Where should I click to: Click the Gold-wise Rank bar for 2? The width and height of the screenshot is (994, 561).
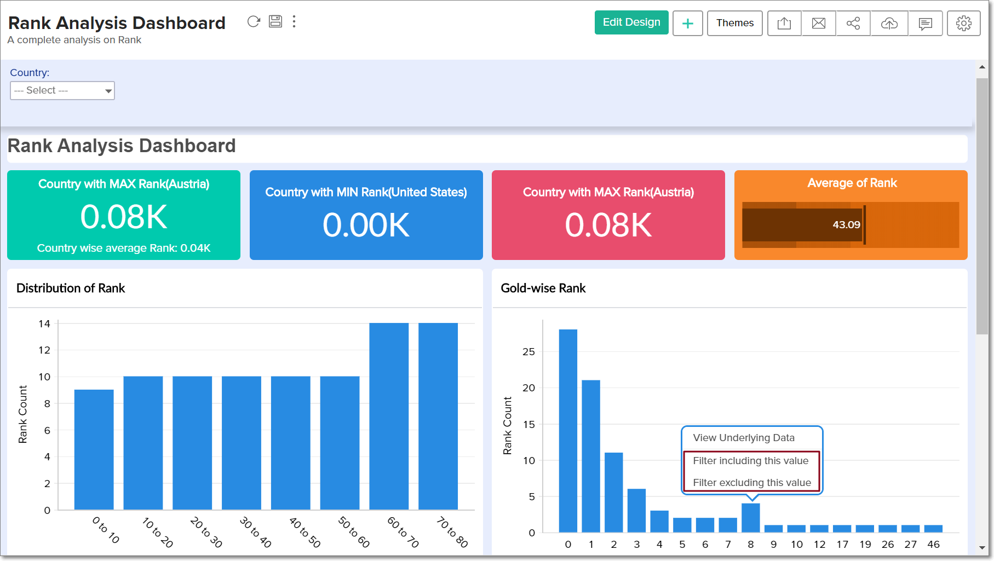coord(614,492)
